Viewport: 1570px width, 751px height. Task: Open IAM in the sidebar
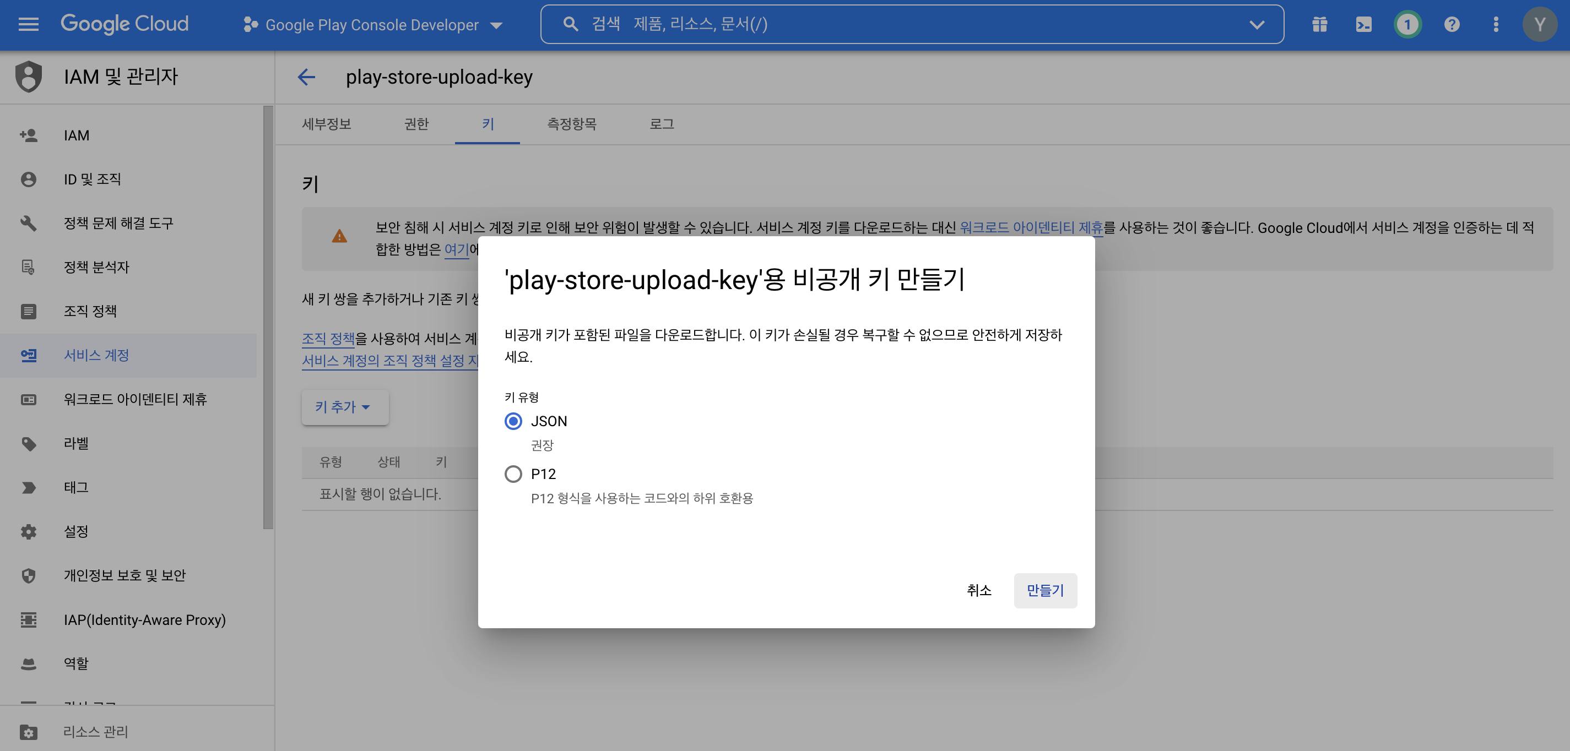[128, 135]
